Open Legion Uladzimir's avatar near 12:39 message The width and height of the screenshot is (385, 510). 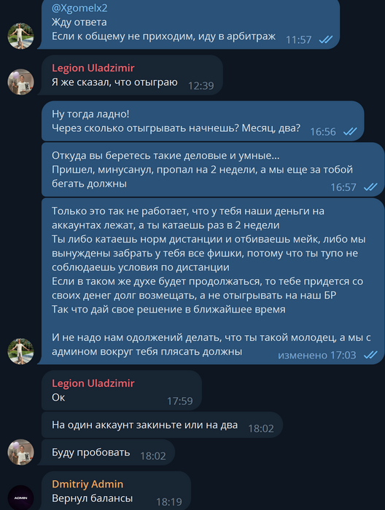click(21, 82)
